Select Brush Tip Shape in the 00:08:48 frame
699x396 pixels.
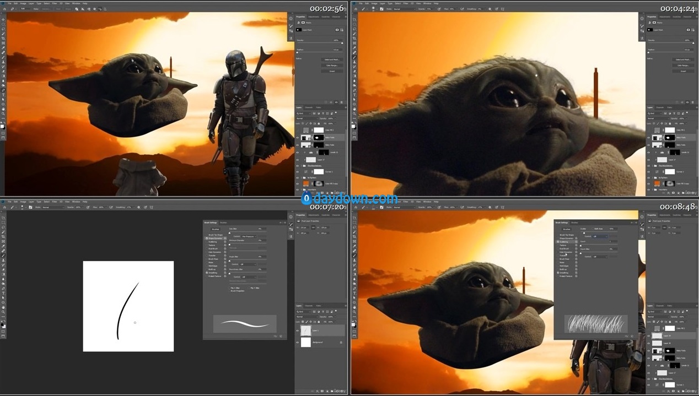[x=566, y=235]
